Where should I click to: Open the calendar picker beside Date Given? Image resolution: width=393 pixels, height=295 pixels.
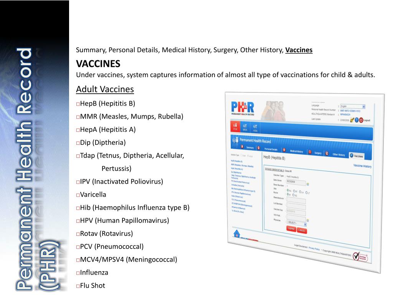click(x=307, y=184)
